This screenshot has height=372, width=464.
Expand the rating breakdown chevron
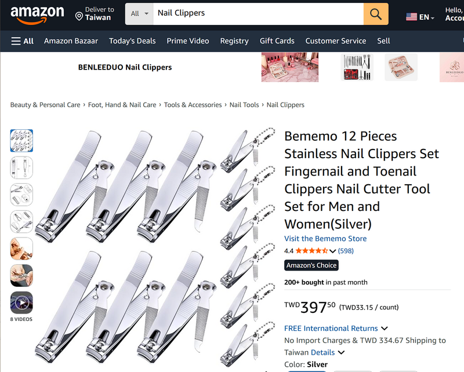point(333,251)
